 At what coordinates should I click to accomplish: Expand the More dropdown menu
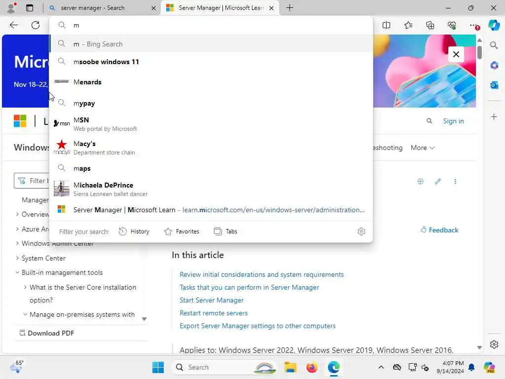coord(422,148)
